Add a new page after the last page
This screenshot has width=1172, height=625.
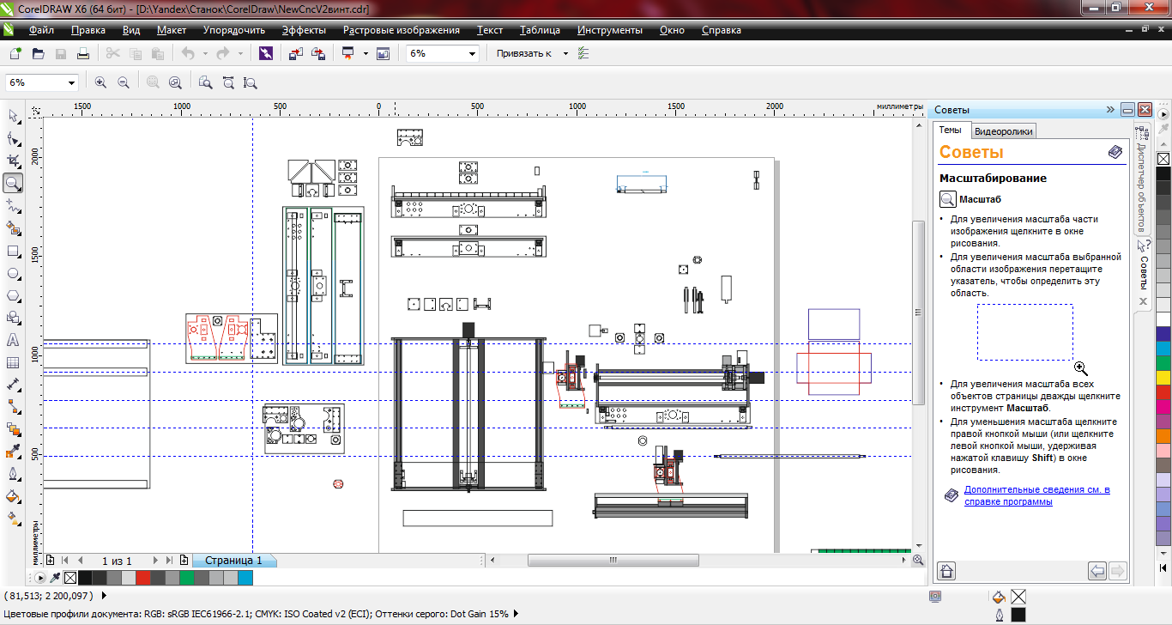184,561
